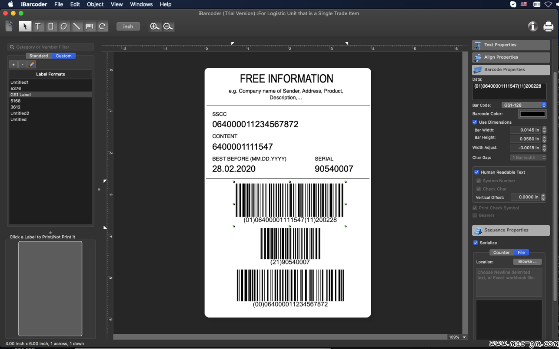Image resolution: width=559 pixels, height=349 pixels.
Task: Select the Line drawing tool
Action: coord(77,26)
